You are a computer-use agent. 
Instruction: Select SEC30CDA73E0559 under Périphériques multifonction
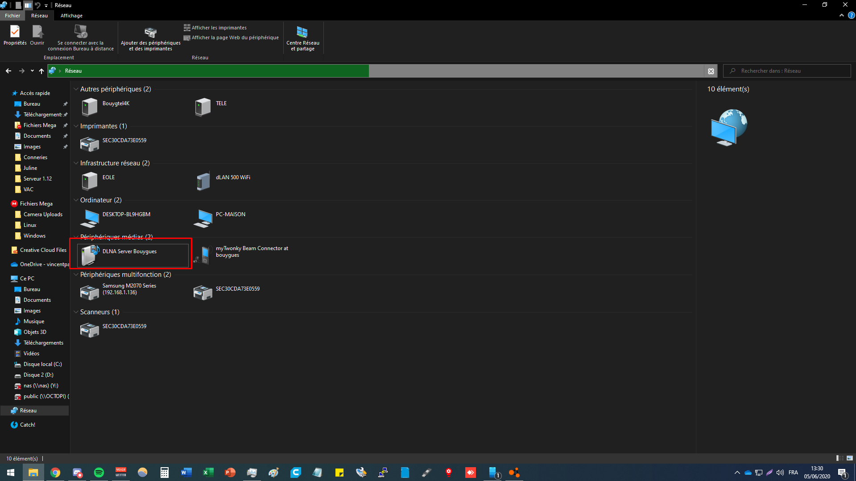click(x=246, y=293)
